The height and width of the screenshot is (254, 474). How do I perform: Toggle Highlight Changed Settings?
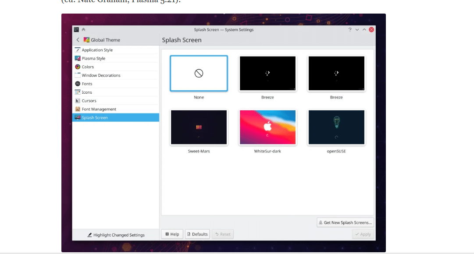click(116, 235)
